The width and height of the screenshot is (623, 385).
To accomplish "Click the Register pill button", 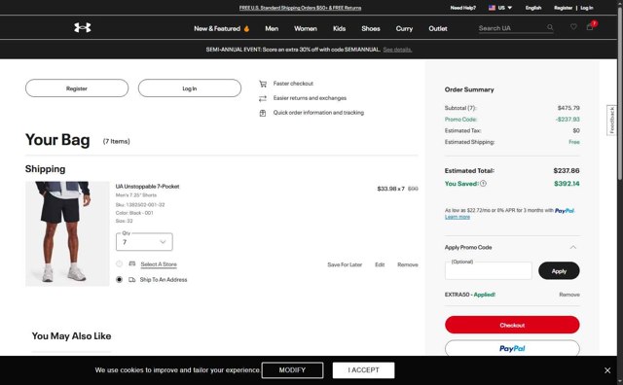I will point(77,88).
